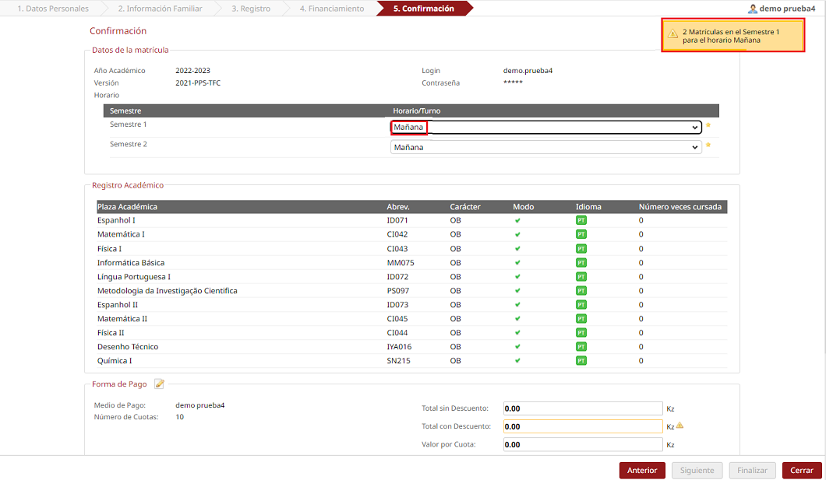Click the user avatar icon beside demo prueba4
826x480 pixels.
point(752,9)
